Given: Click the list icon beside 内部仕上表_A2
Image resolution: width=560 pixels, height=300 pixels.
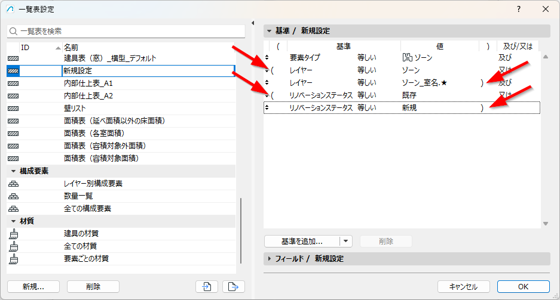Looking at the screenshot, I should coord(13,96).
